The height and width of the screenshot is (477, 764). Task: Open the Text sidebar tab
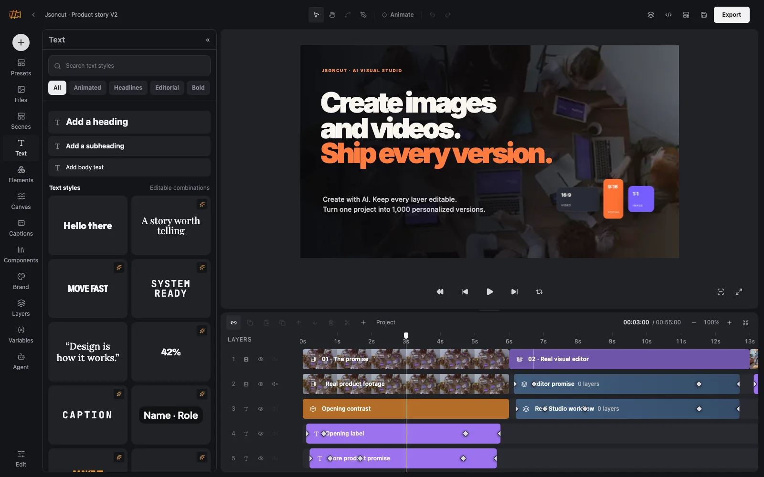click(x=21, y=148)
